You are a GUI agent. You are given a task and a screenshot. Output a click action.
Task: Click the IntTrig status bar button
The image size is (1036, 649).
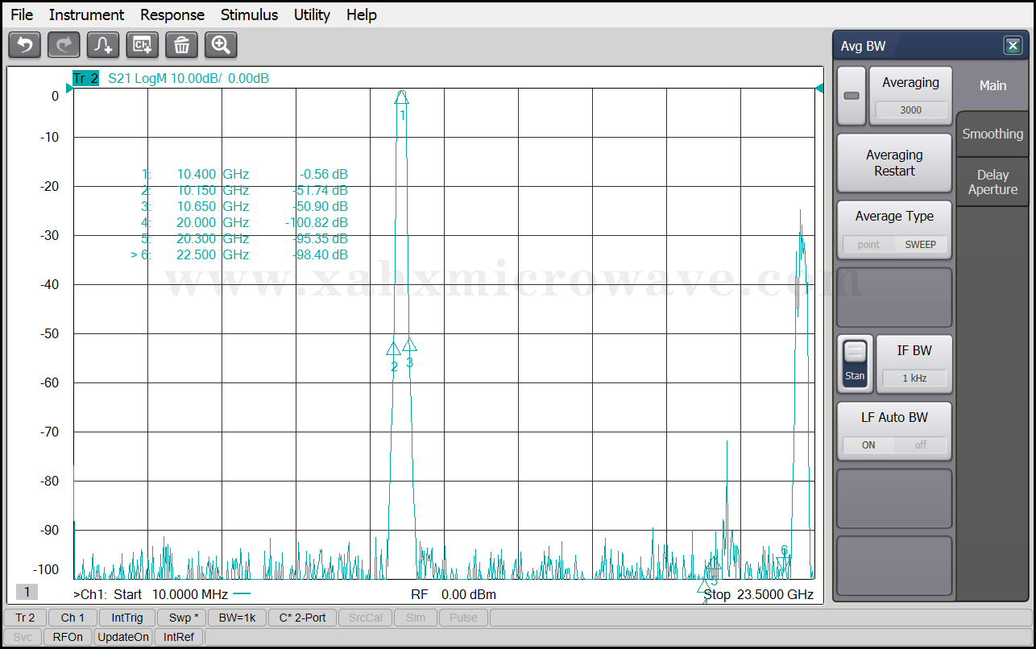[127, 618]
